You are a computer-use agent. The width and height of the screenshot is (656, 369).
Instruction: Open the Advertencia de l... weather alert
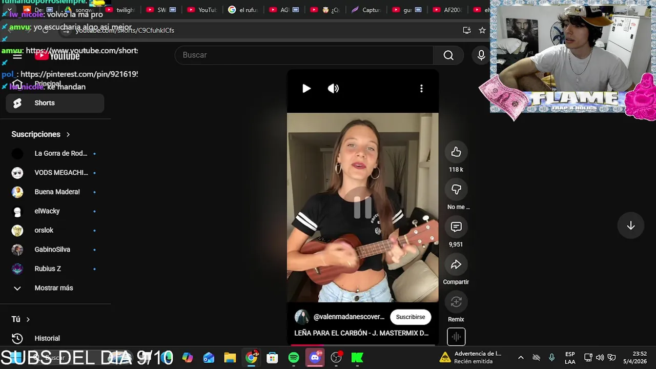[471, 358]
